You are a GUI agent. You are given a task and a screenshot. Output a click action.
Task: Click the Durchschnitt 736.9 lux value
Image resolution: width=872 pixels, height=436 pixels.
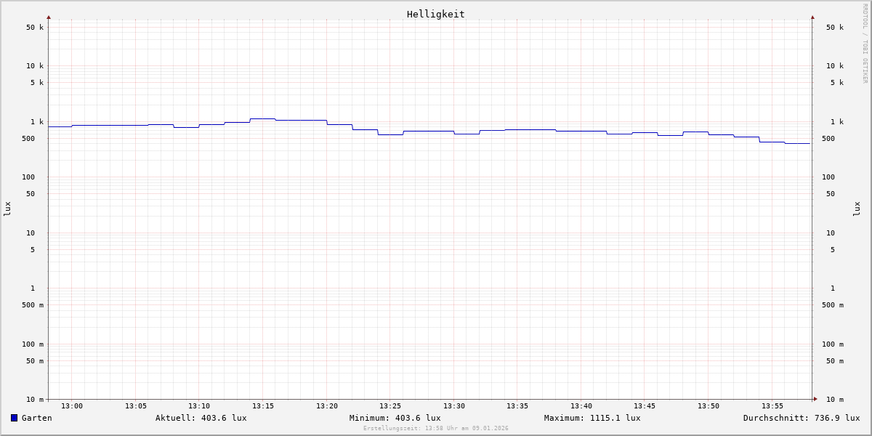tap(801, 418)
